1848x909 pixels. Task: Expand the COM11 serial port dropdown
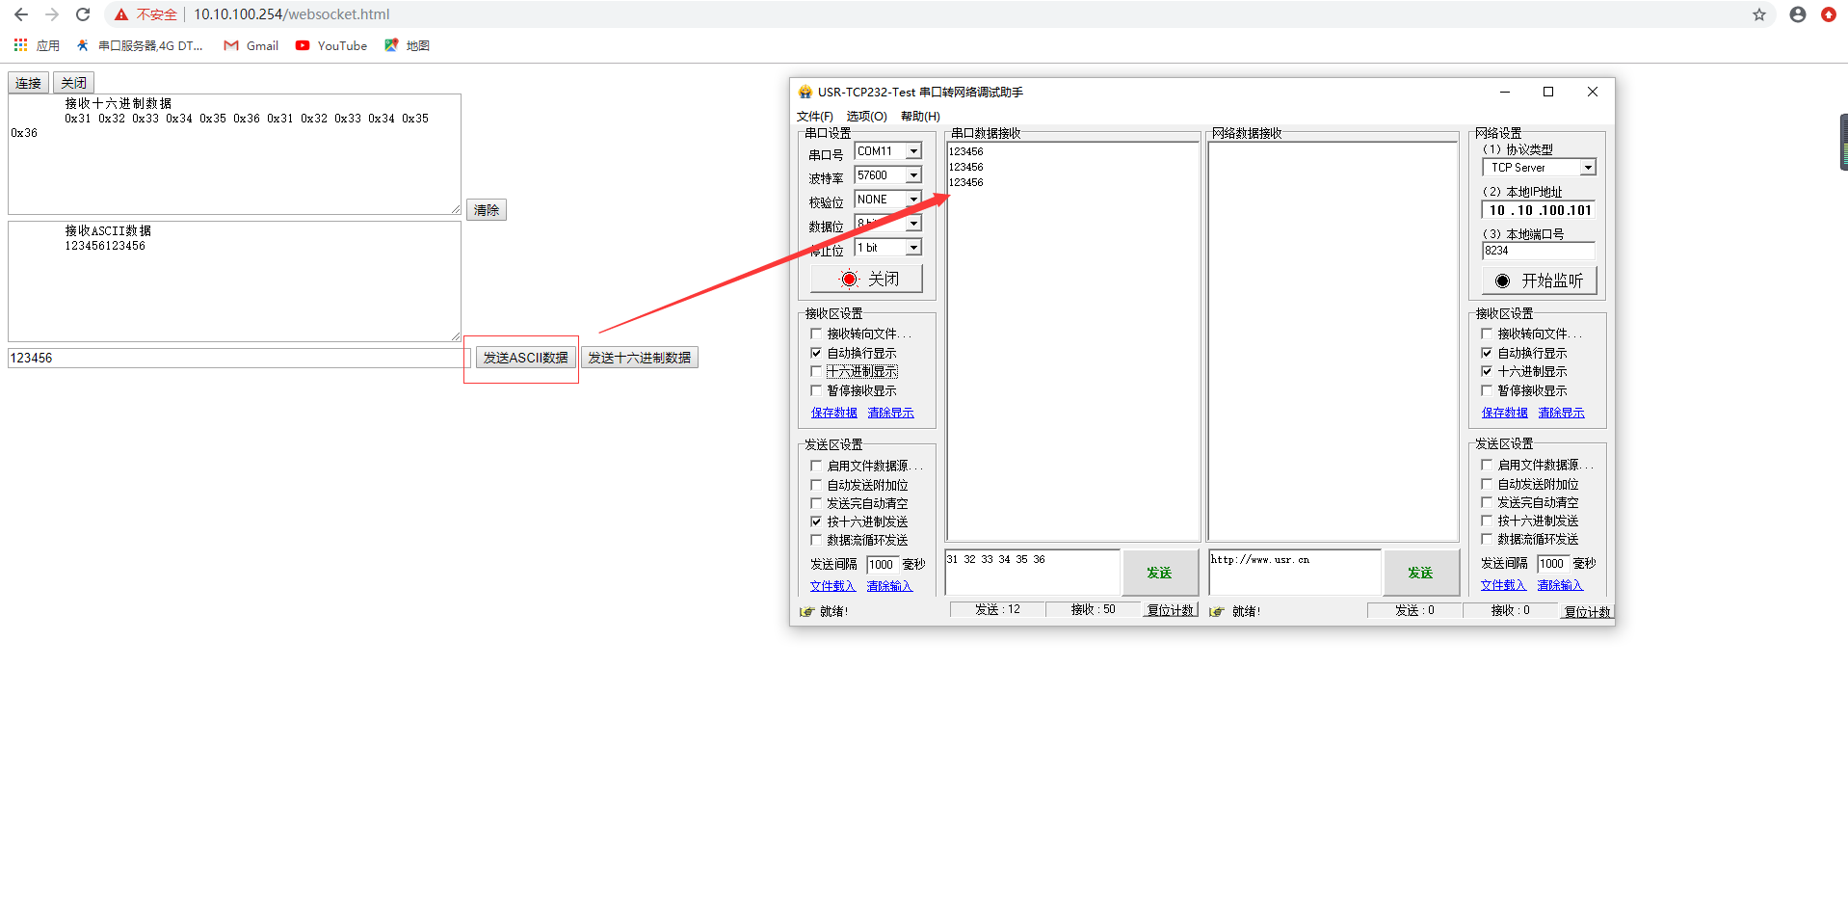tap(913, 151)
